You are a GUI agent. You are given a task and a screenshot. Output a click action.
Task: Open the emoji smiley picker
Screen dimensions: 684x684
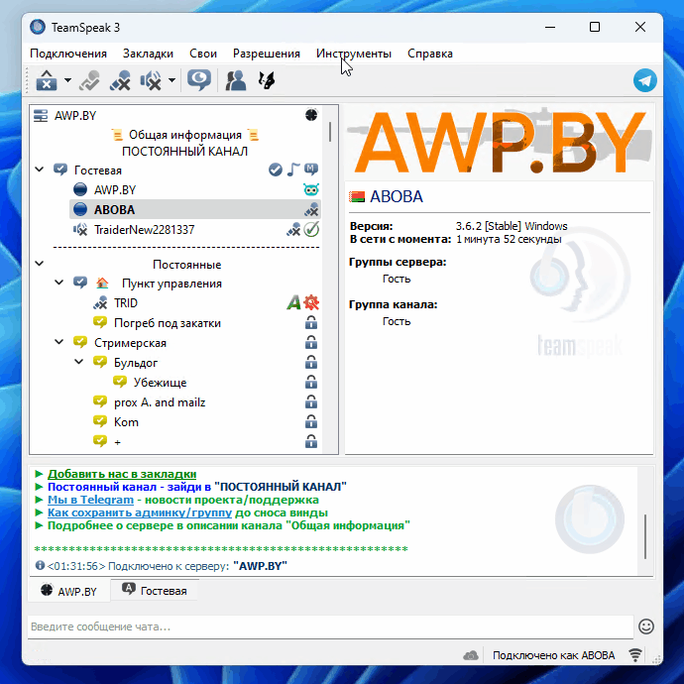tap(646, 627)
